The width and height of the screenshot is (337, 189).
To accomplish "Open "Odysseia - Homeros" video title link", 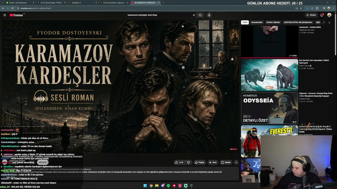I will point(316,95).
